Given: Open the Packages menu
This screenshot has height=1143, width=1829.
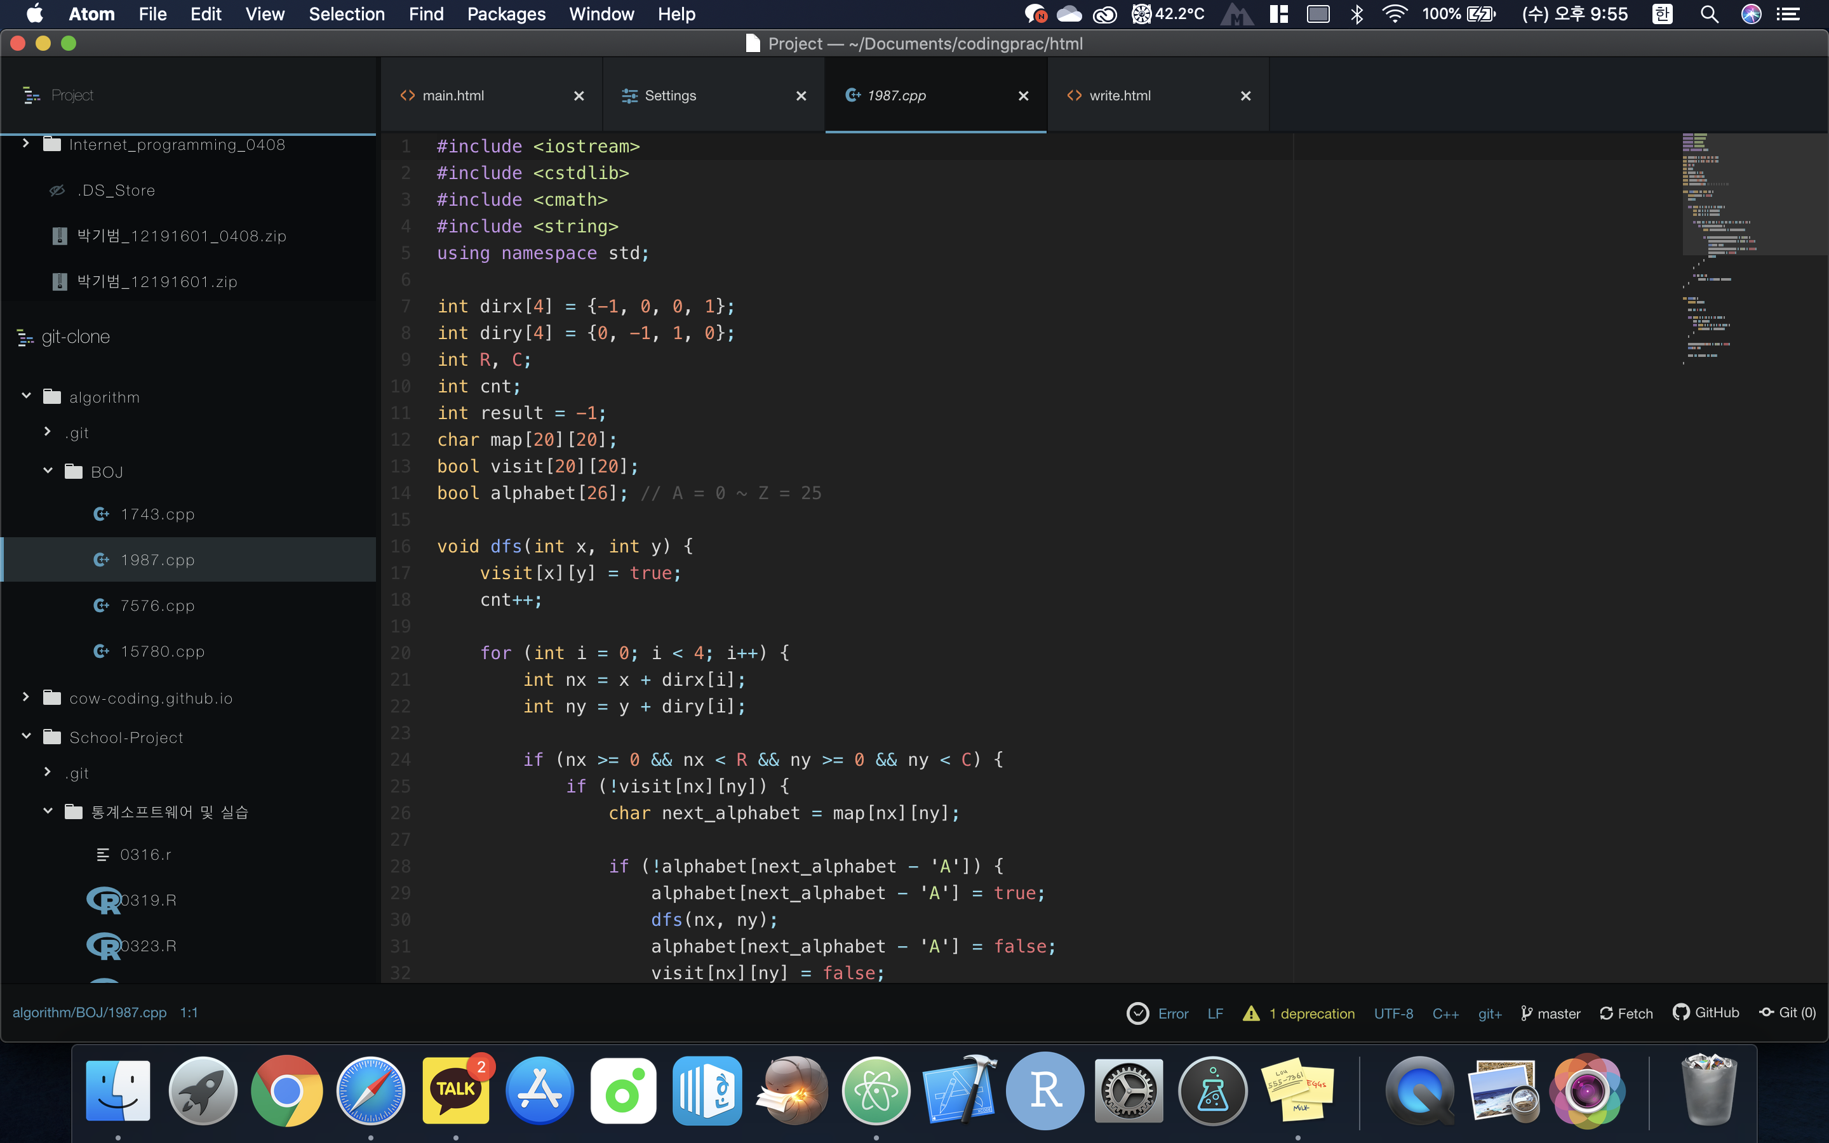Looking at the screenshot, I should (x=506, y=13).
